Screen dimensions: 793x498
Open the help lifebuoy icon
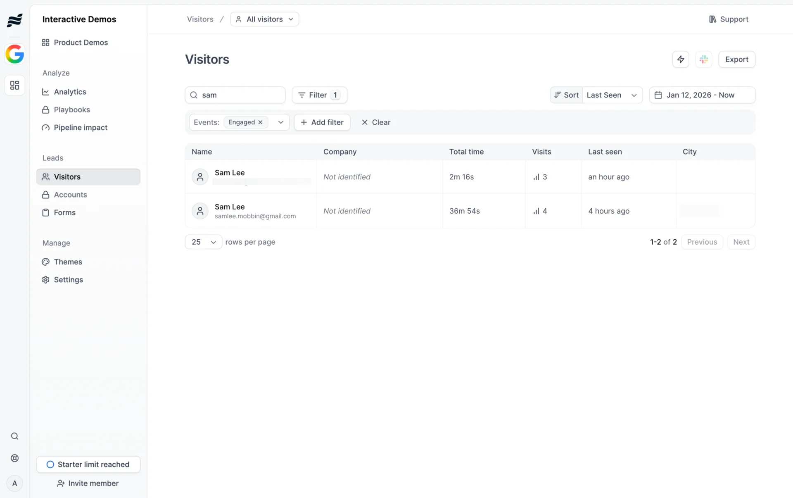(15, 458)
